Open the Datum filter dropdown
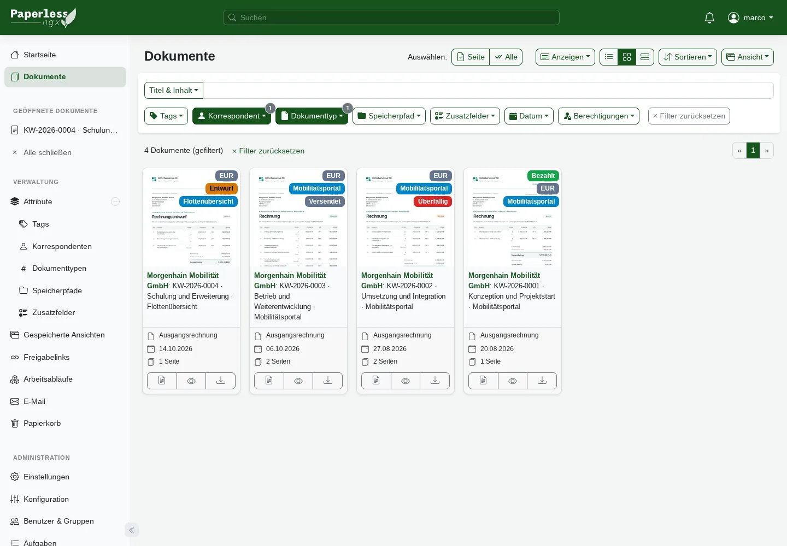This screenshot has height=546, width=787. coord(529,116)
